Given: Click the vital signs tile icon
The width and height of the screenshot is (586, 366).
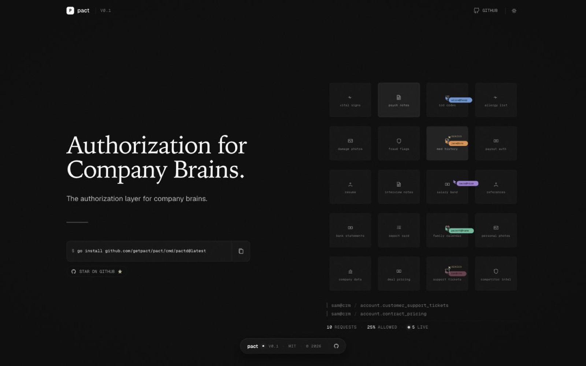Looking at the screenshot, I should 350,97.
